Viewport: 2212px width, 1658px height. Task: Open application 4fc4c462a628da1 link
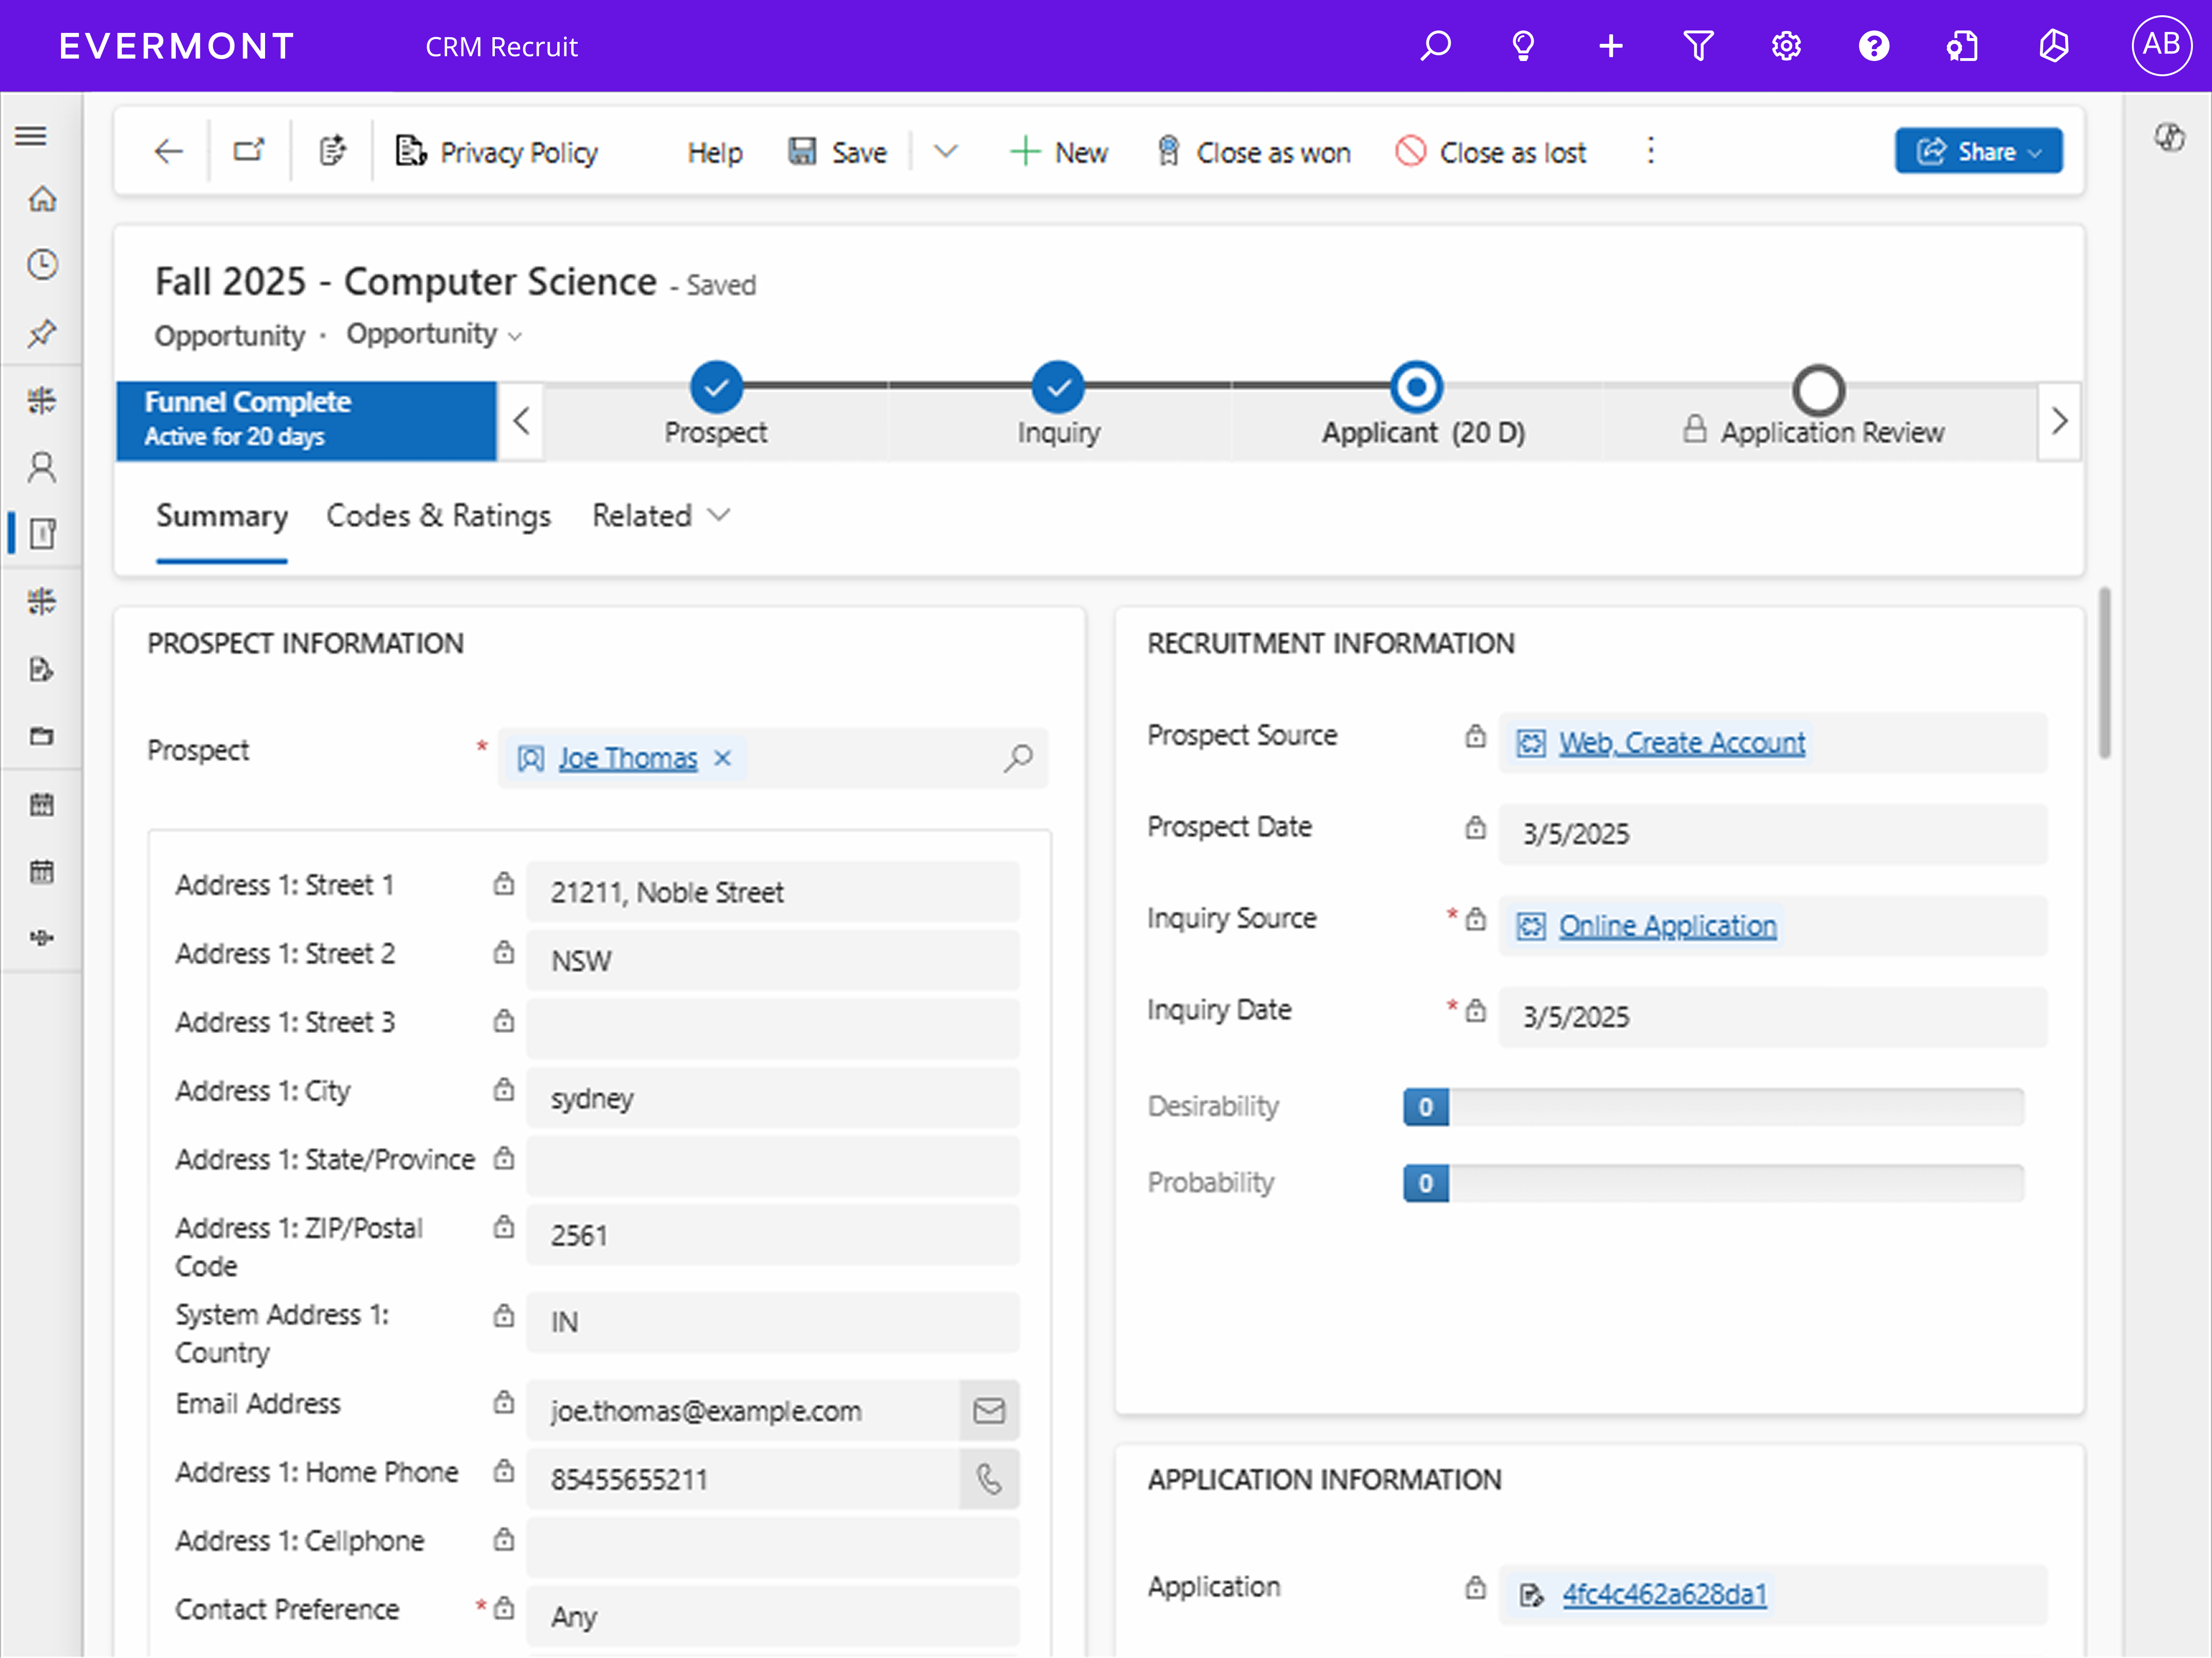(1665, 1593)
